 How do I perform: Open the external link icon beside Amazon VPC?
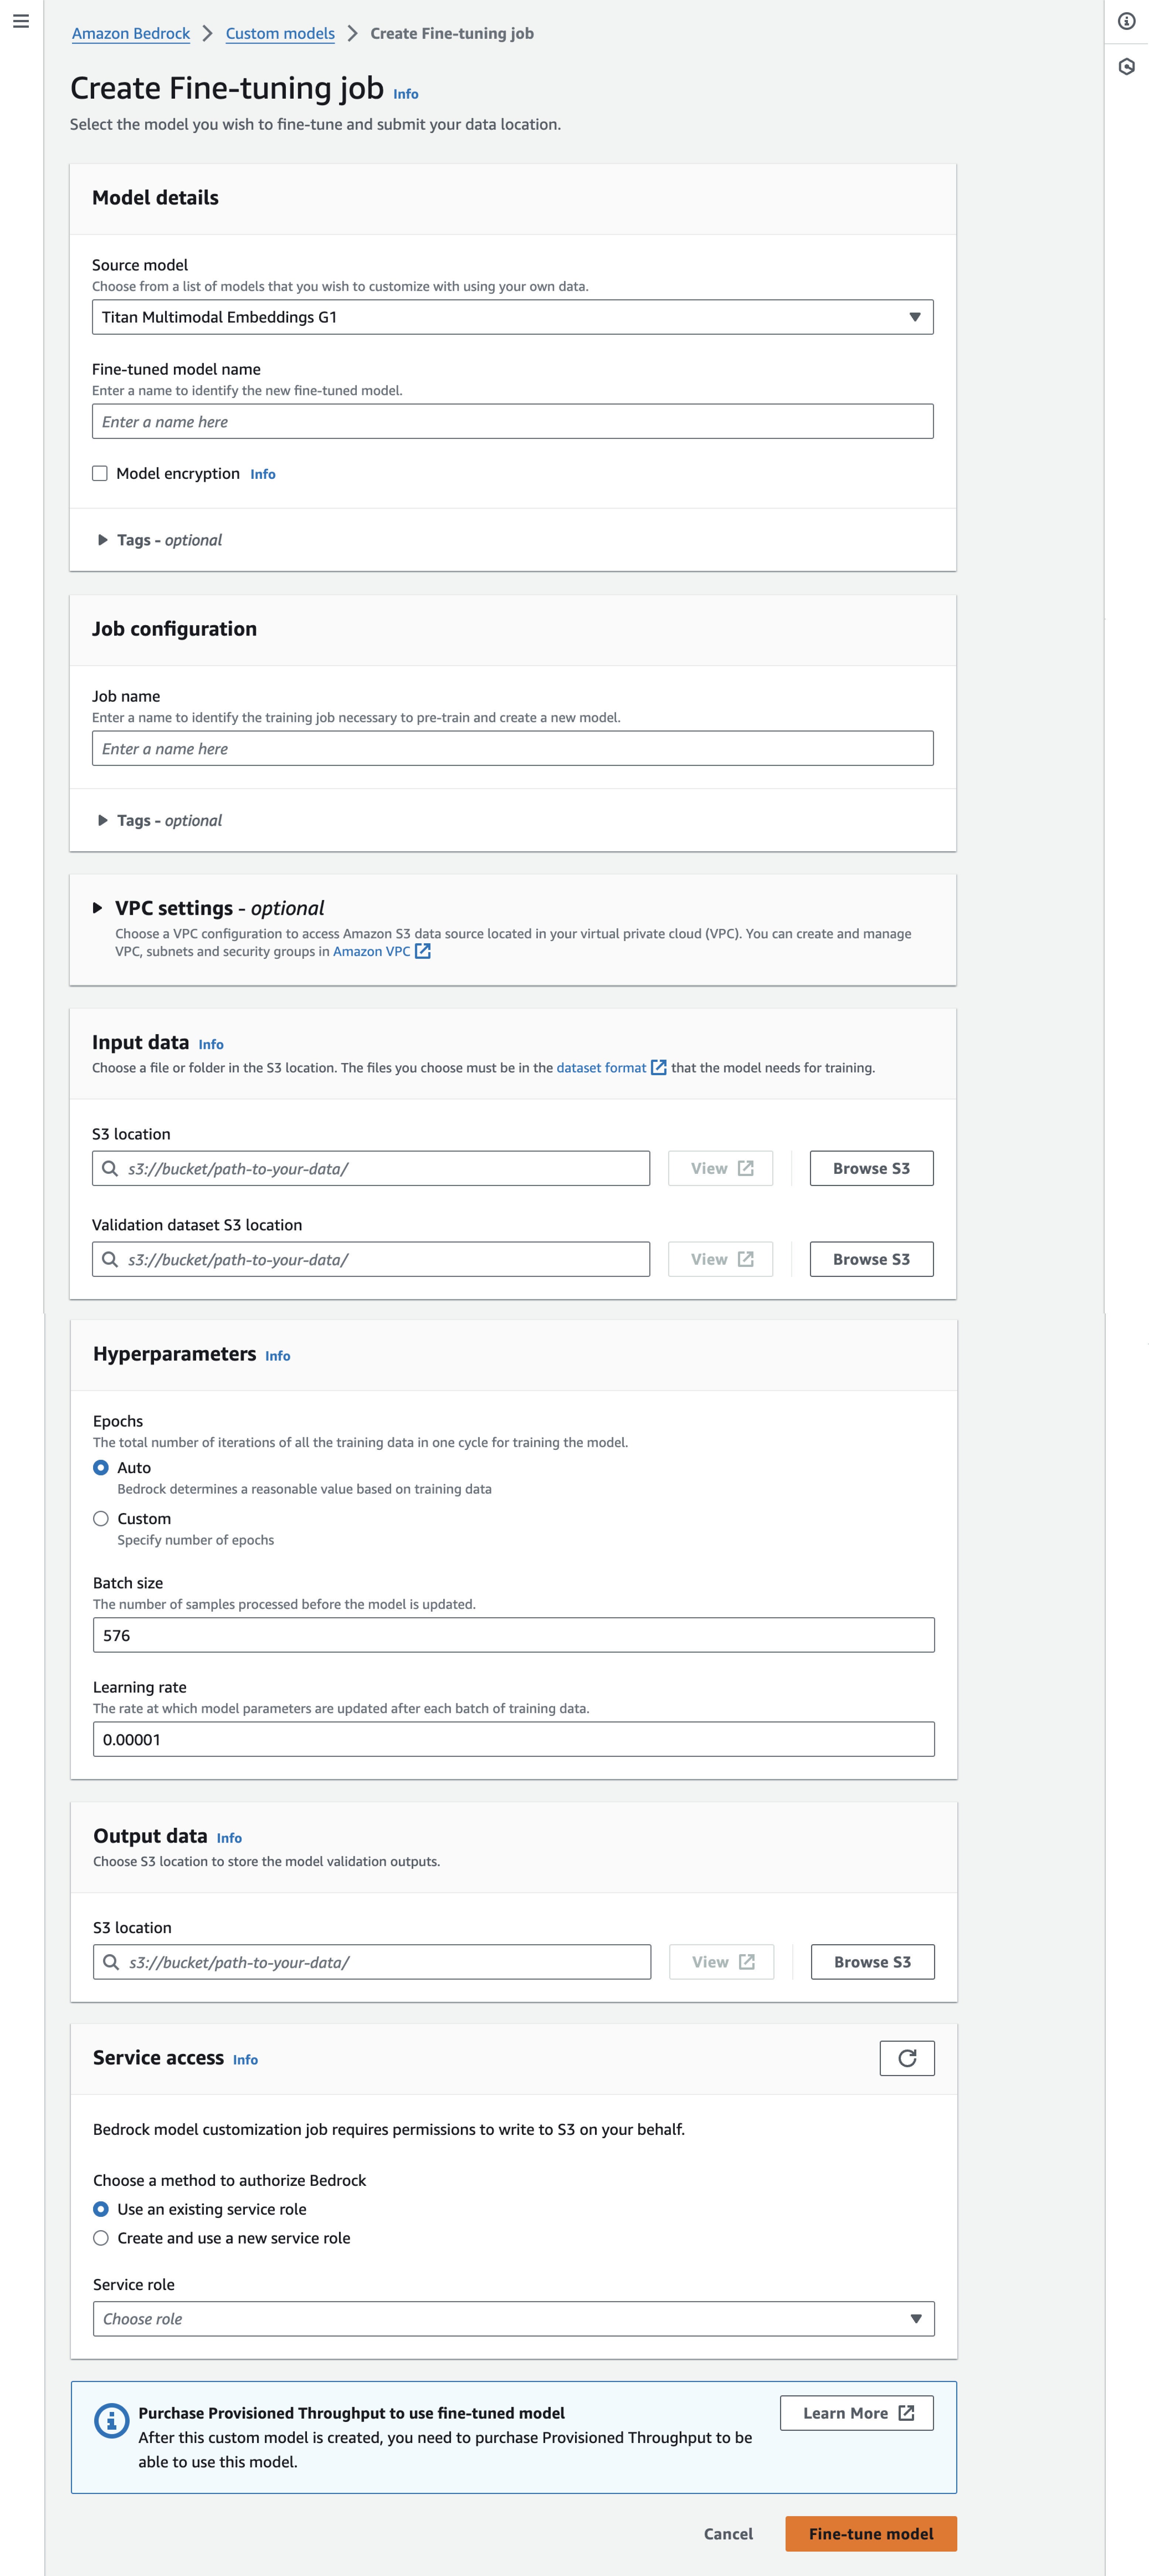423,951
